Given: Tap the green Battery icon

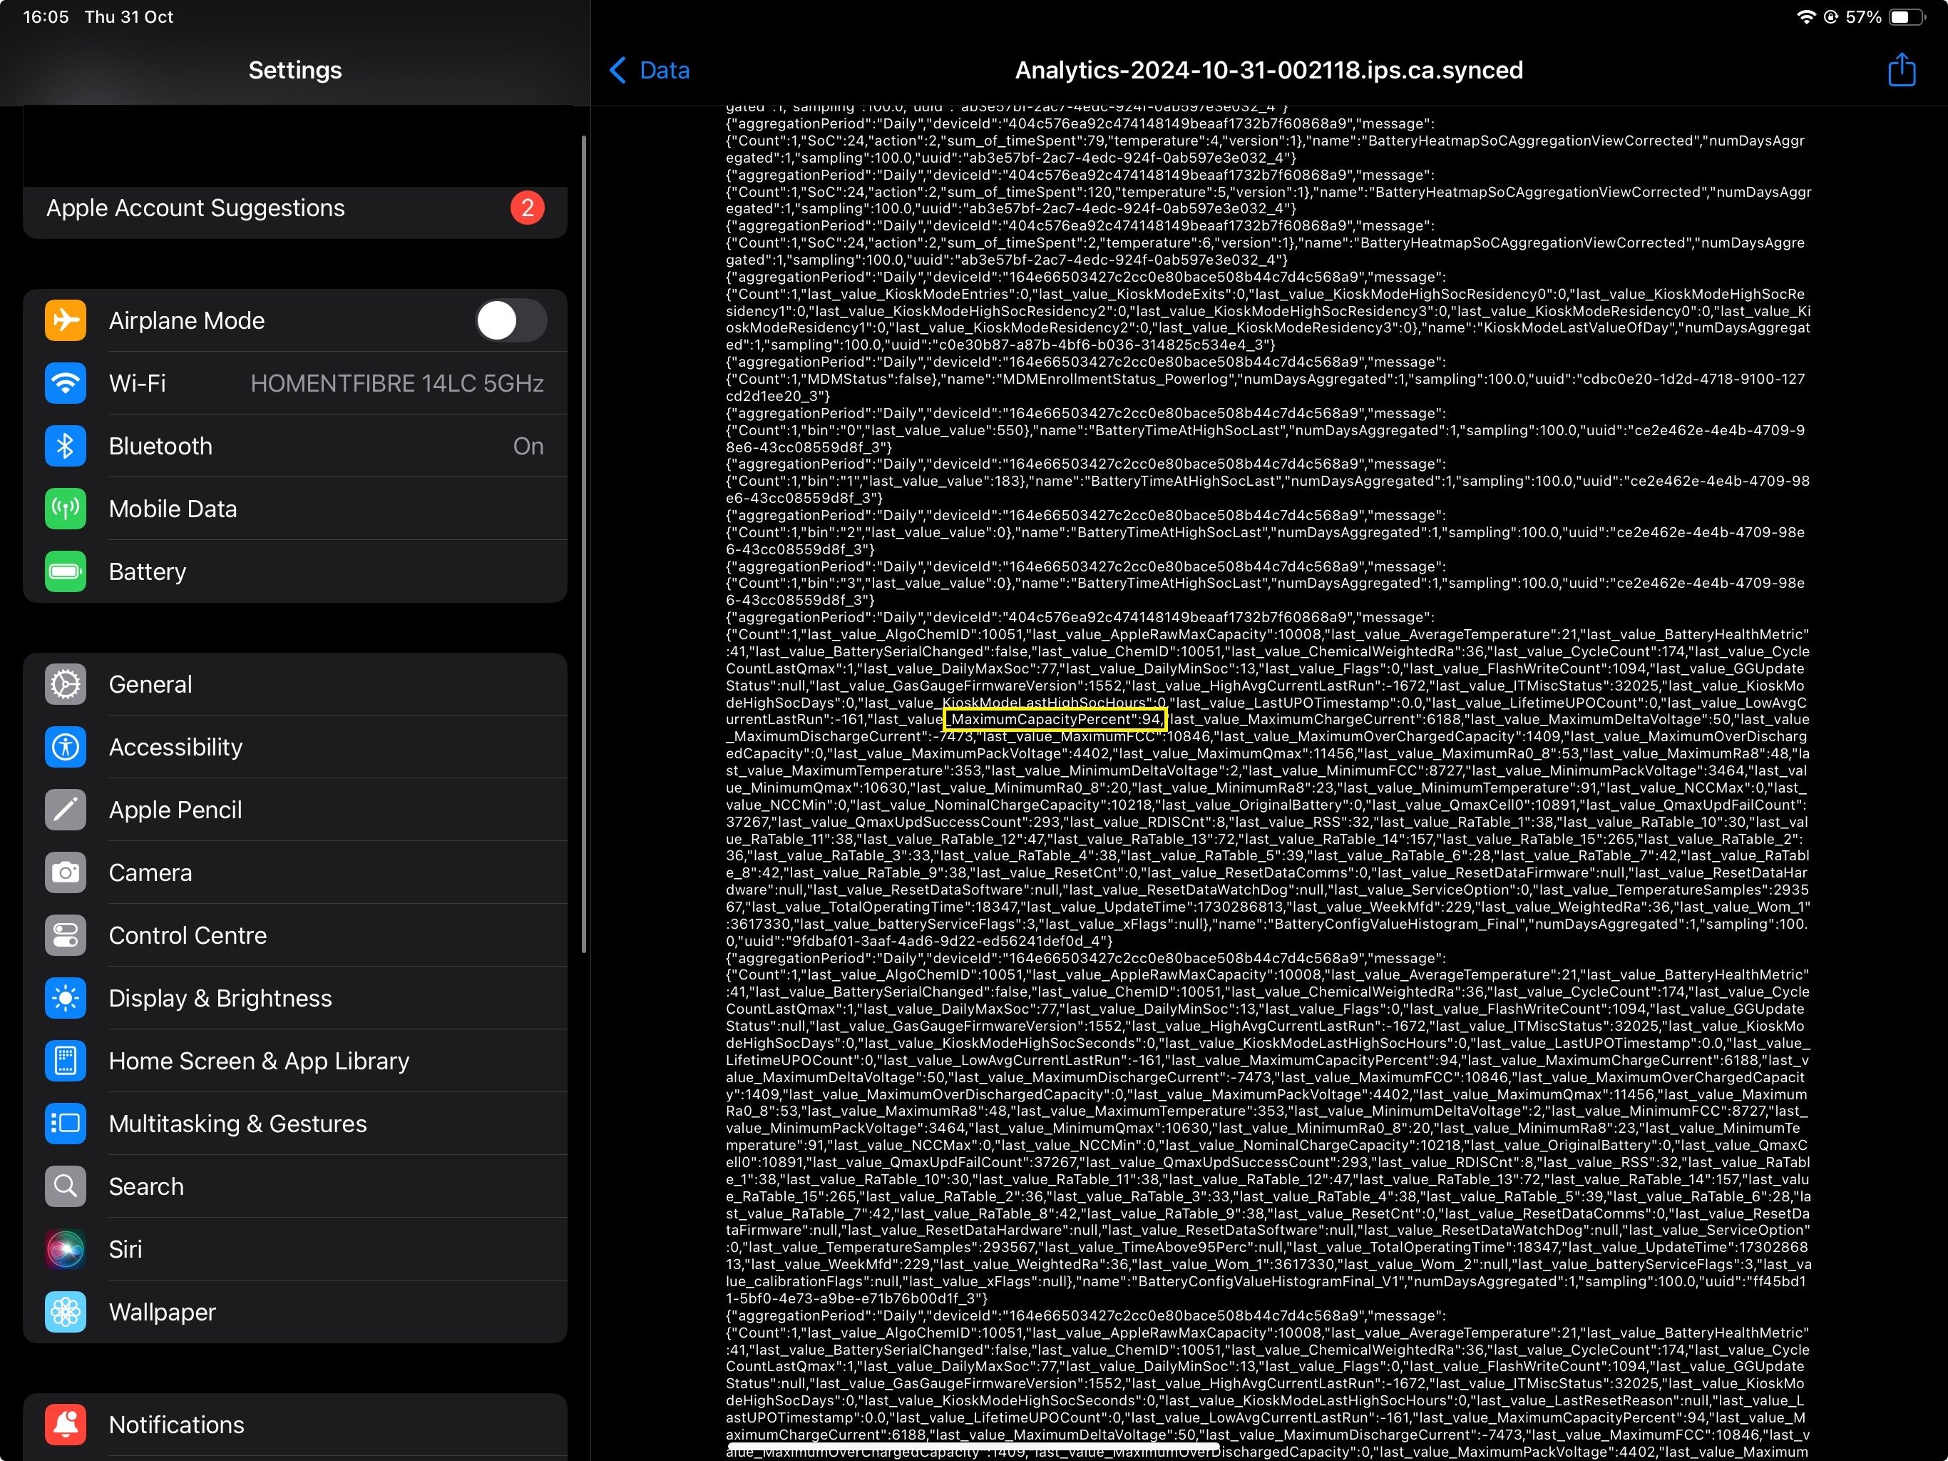Looking at the screenshot, I should tap(66, 571).
